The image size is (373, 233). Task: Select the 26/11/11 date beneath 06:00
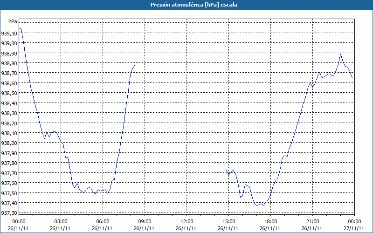point(102,228)
